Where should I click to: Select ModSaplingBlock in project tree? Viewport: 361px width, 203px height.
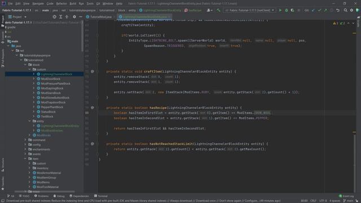(x=52, y=88)
